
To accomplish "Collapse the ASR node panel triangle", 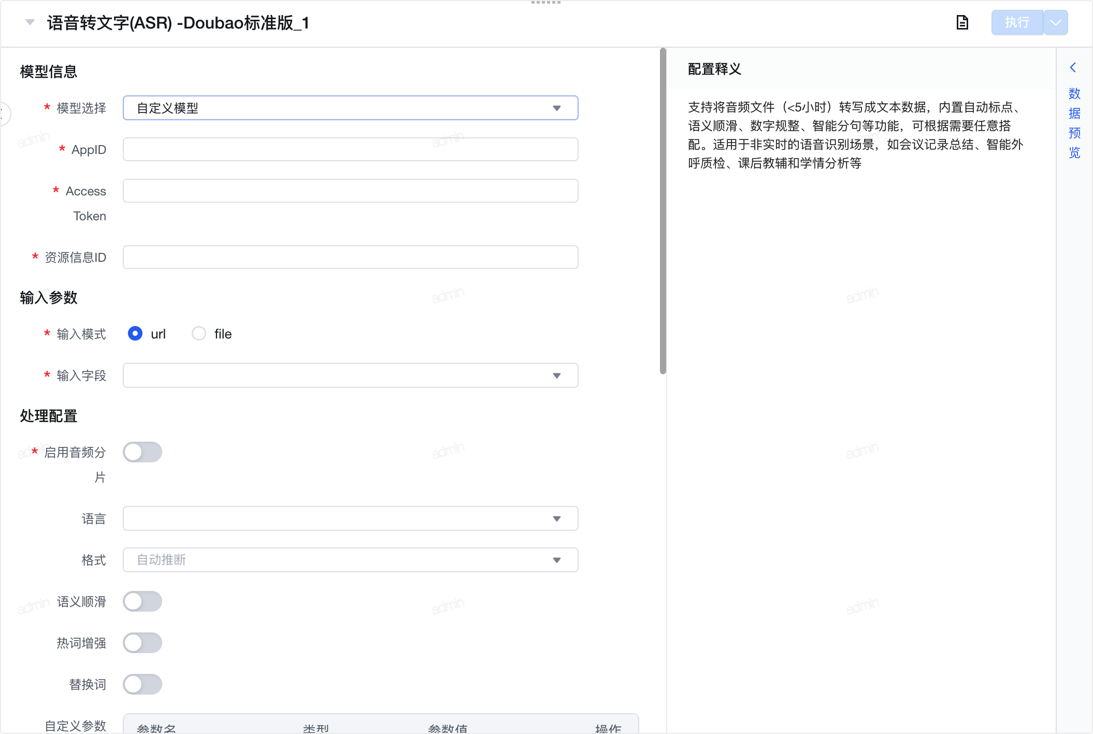I will 30,22.
